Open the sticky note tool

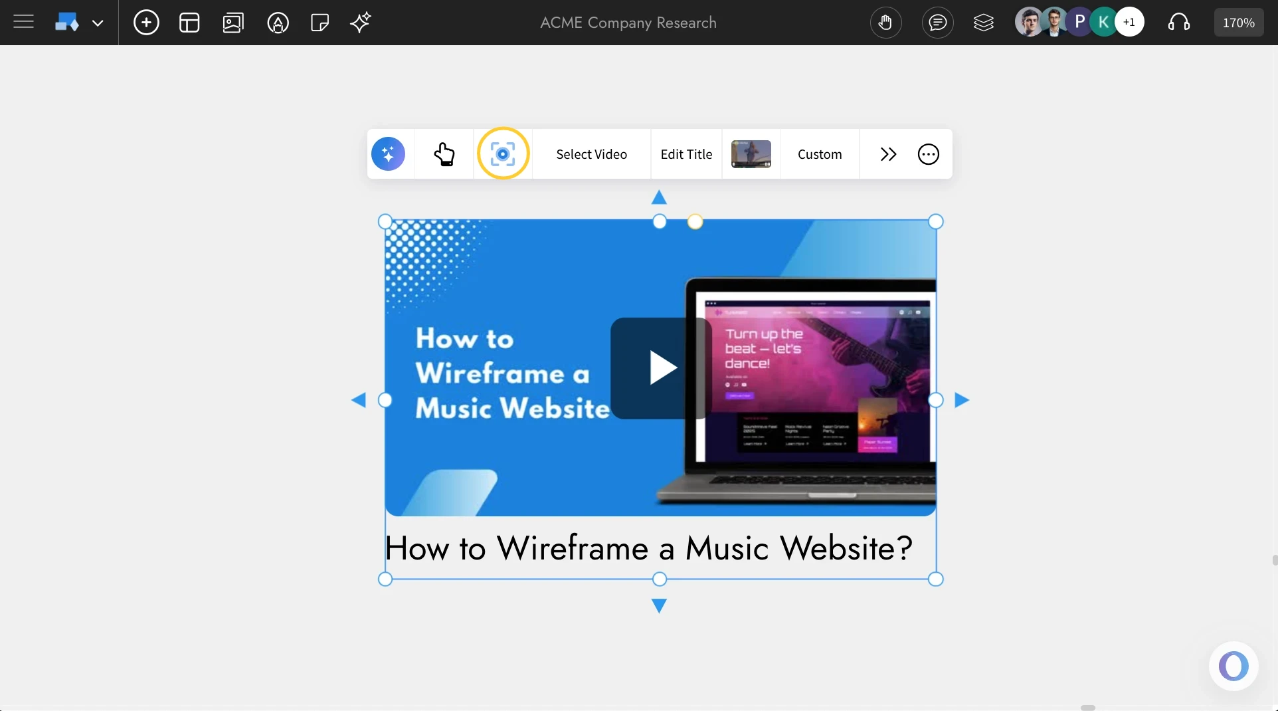(319, 22)
